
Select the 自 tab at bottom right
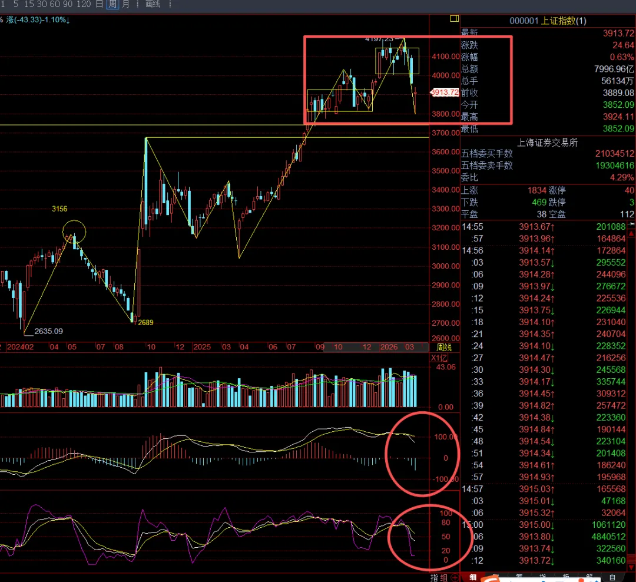coord(612,577)
